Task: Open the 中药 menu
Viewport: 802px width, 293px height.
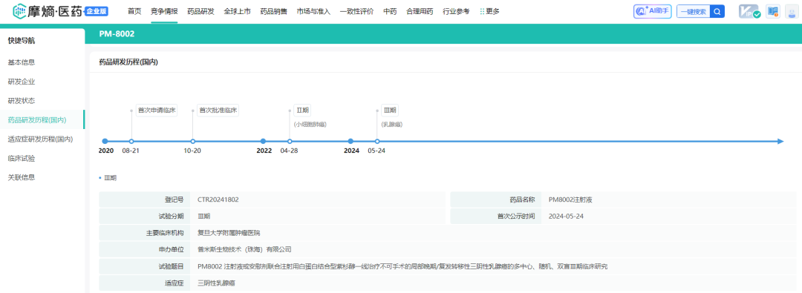Action: point(390,11)
